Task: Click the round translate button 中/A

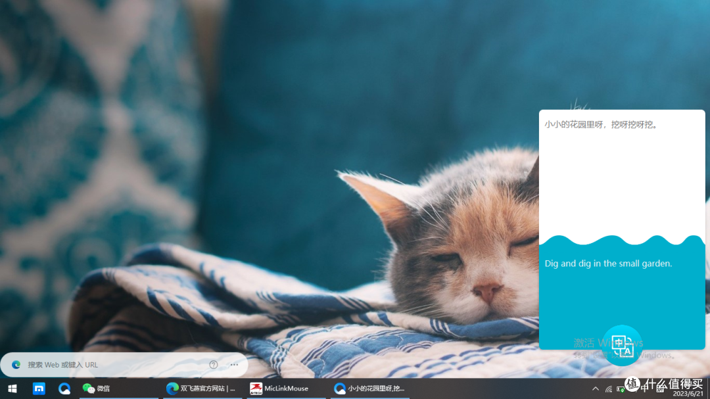Action: click(x=622, y=346)
